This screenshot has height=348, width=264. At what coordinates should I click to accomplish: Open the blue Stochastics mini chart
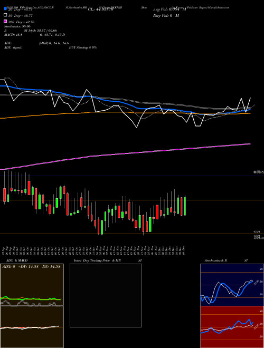(x=232, y=285)
